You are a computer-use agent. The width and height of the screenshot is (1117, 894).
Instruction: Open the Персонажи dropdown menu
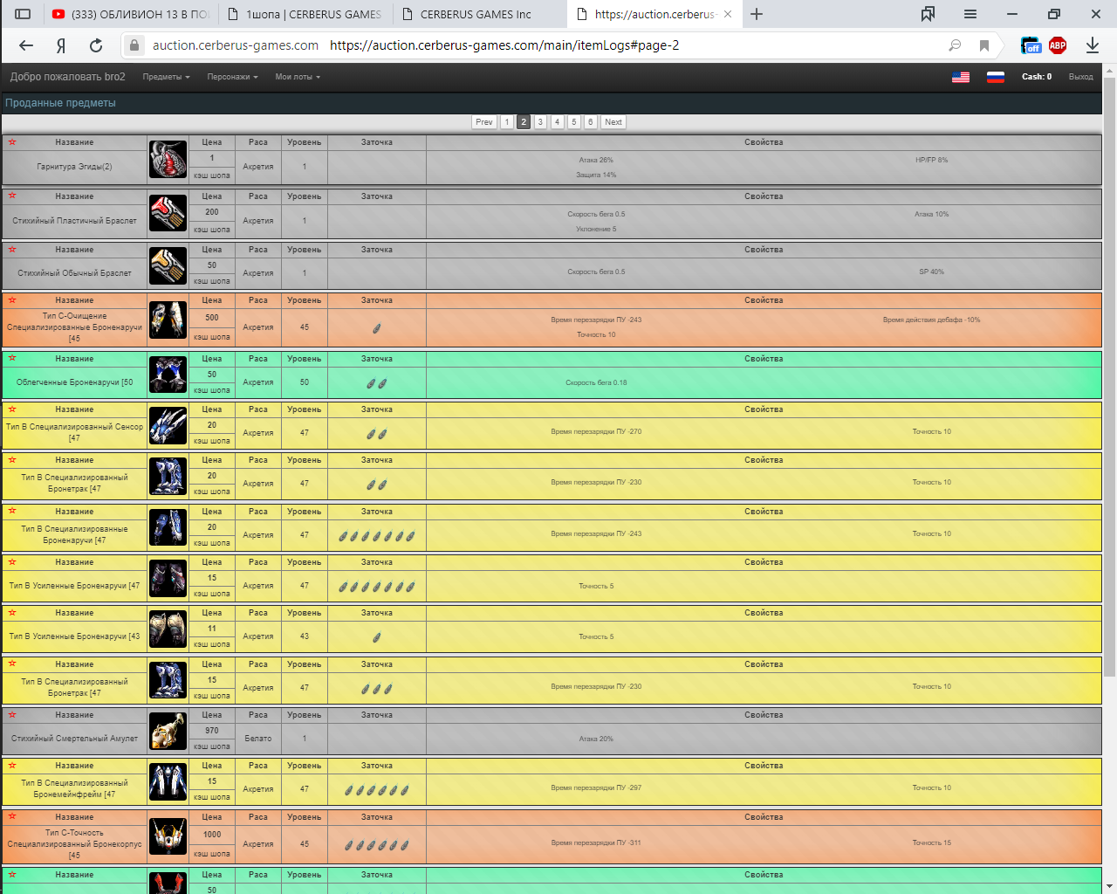click(x=232, y=77)
